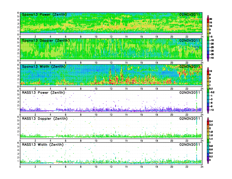The image size is (232, 179).
Task: Click the 02NOV2011 date in RASS13 Doppler panel
Action: (x=190, y=118)
